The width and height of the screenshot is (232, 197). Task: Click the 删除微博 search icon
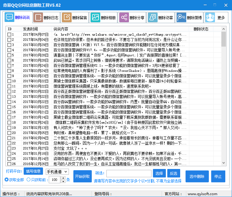pos(181,18)
